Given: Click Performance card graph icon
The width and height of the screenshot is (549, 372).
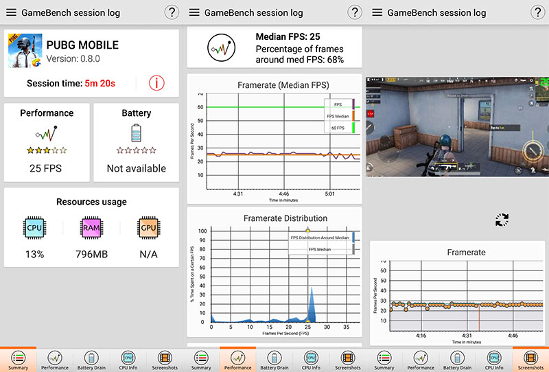Looking at the screenshot, I should [x=46, y=133].
